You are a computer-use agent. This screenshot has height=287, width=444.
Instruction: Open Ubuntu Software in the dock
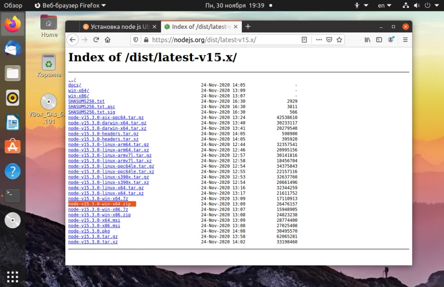coord(12,146)
